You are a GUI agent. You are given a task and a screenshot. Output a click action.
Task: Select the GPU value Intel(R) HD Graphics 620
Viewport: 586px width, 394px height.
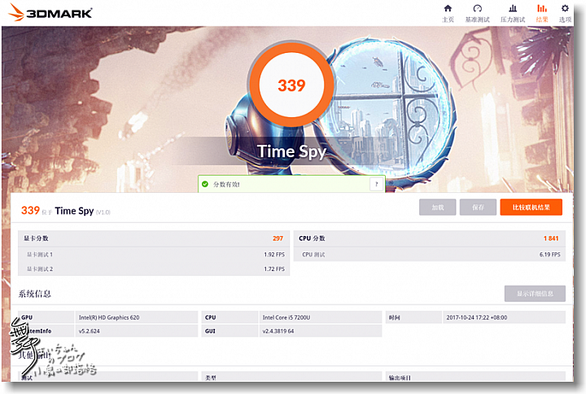point(109,317)
